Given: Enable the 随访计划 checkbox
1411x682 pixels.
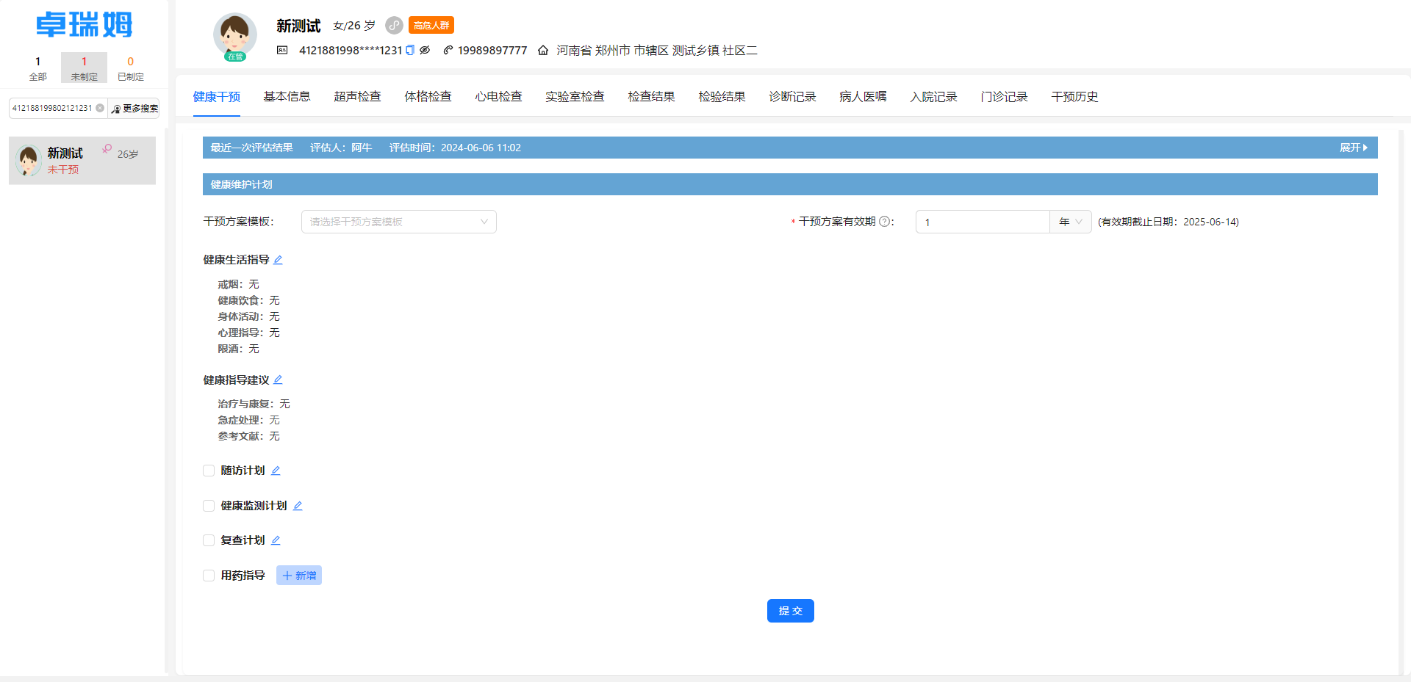Looking at the screenshot, I should [x=209, y=471].
